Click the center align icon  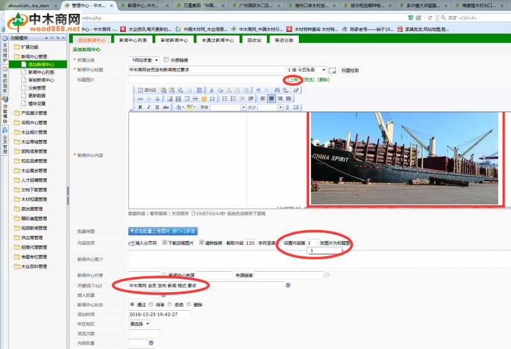coord(271,98)
